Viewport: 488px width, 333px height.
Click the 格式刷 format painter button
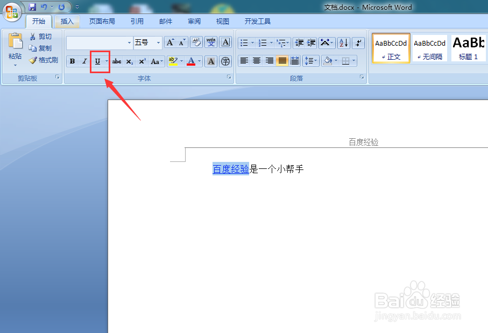44,60
